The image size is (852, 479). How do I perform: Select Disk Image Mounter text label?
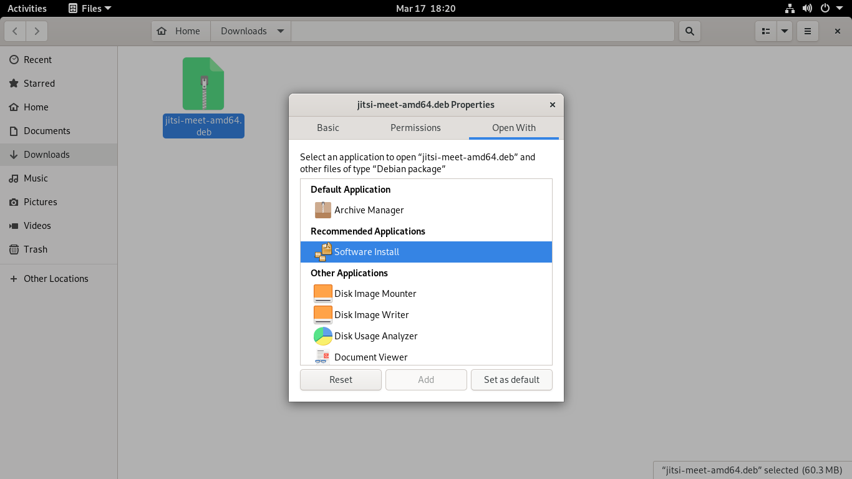(x=375, y=294)
